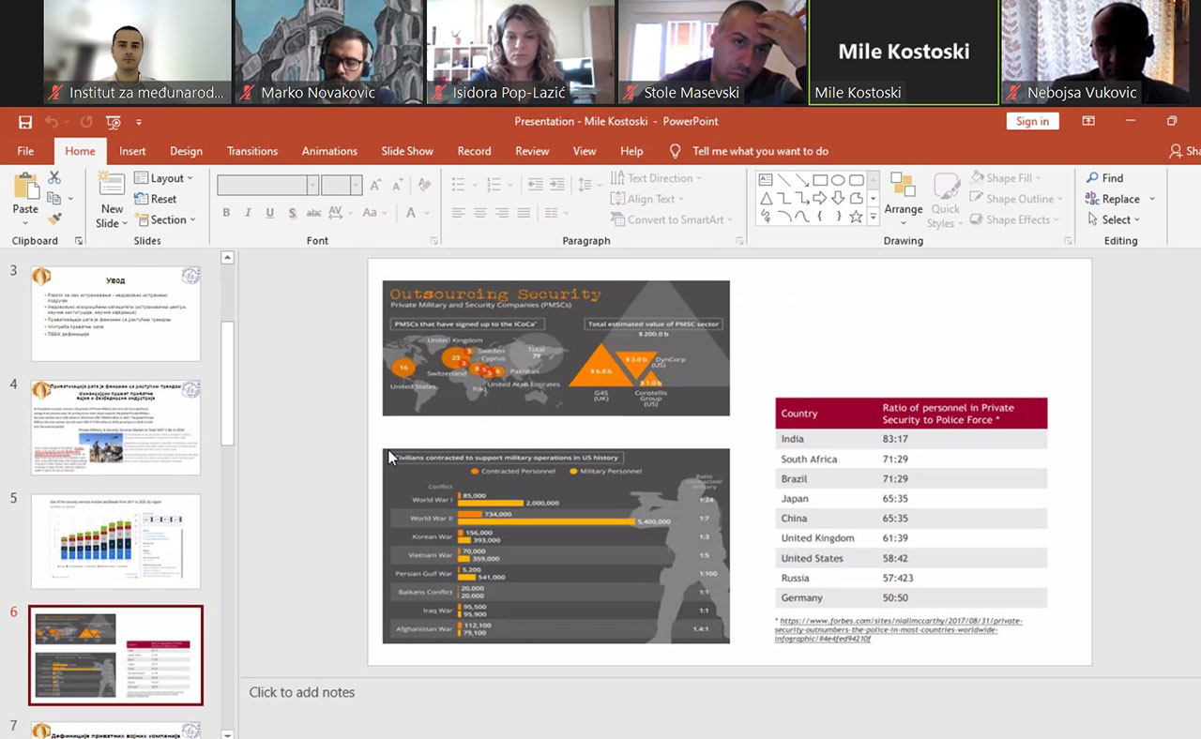Select slide 5 chart thumbnail
This screenshot has width=1201, height=739.
[x=115, y=541]
